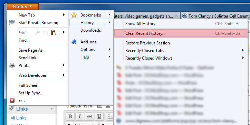The image size is (250, 125).
Task: Expand the Print submenu arrow
Action: tap(64, 65)
